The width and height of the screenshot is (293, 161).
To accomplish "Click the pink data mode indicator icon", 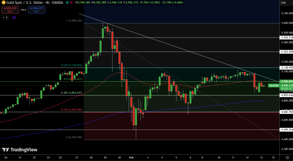I will pos(72,2).
